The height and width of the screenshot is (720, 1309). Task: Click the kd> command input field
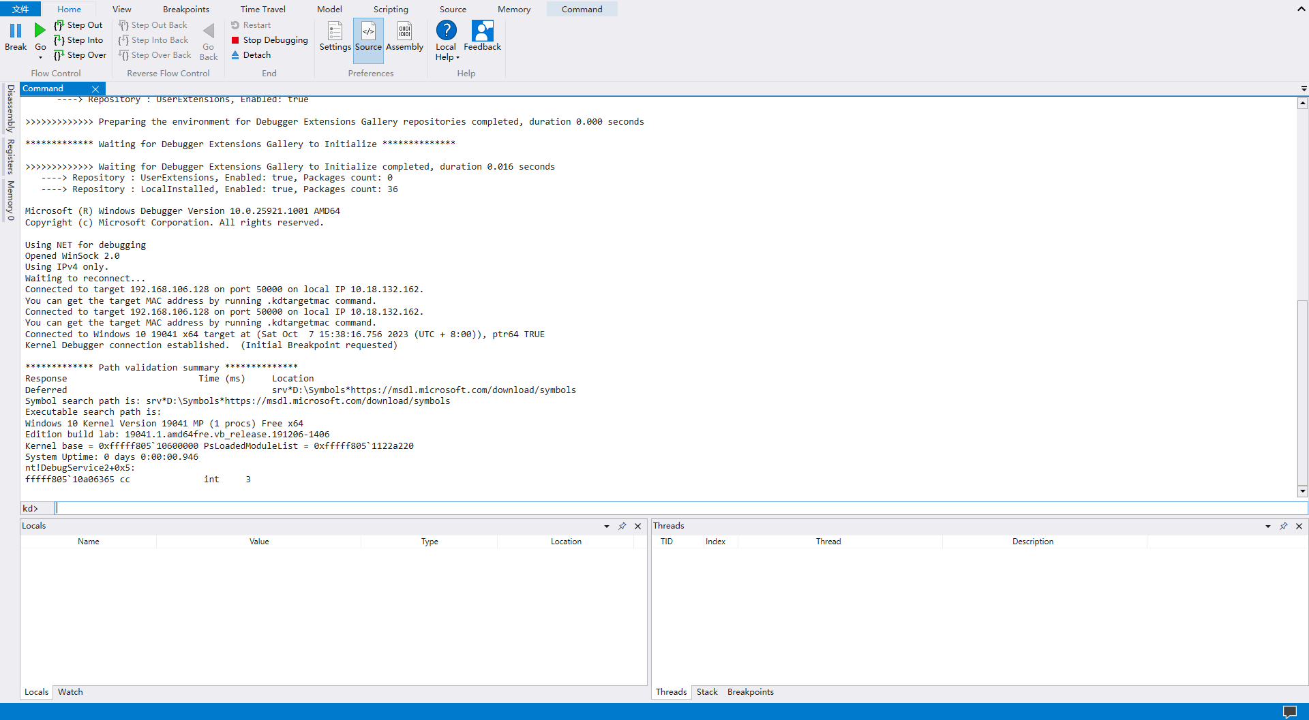(x=680, y=508)
